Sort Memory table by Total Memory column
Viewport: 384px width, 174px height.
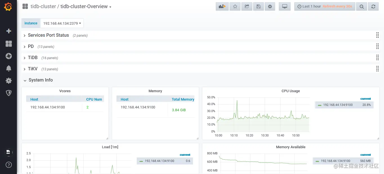183,99
